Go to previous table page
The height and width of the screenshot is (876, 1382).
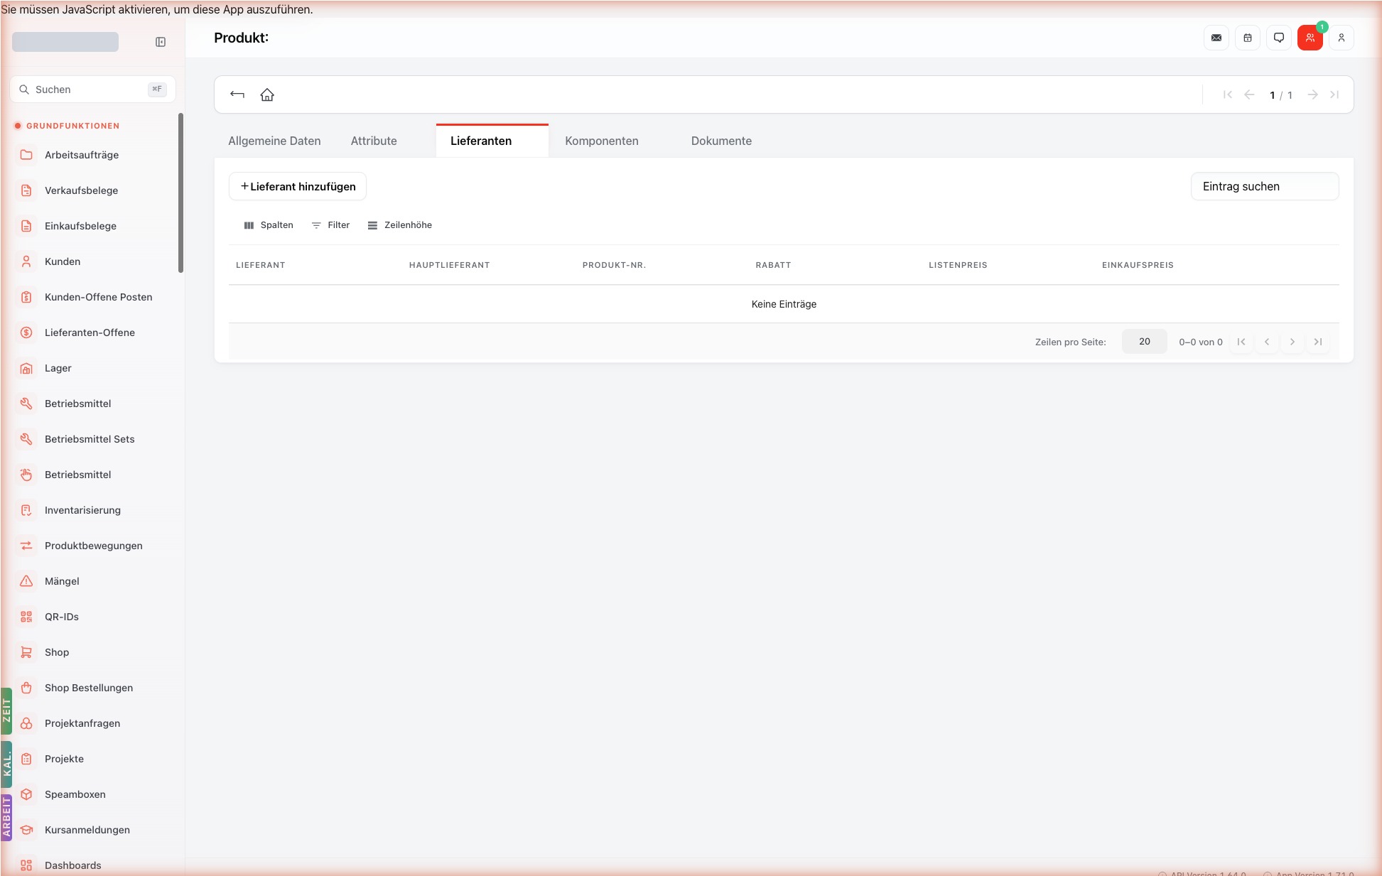[1267, 342]
